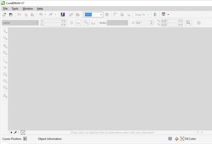Viewport: 212px width, 144px height.
Task: Click the Export icon
Action: coord(78,15)
